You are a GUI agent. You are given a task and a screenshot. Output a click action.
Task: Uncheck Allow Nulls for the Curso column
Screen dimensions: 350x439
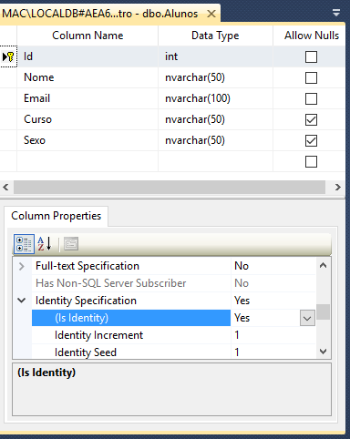(x=311, y=119)
